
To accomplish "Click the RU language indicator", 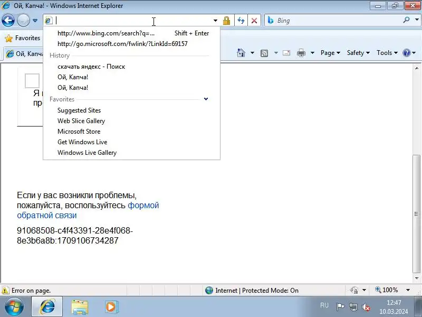I will [x=324, y=305].
